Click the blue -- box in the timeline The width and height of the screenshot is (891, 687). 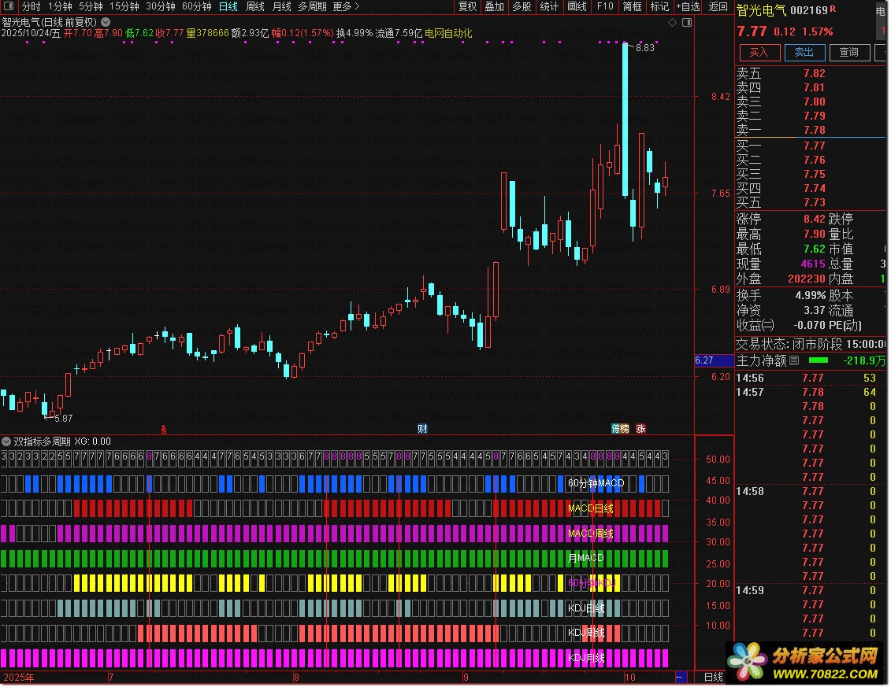[680, 677]
